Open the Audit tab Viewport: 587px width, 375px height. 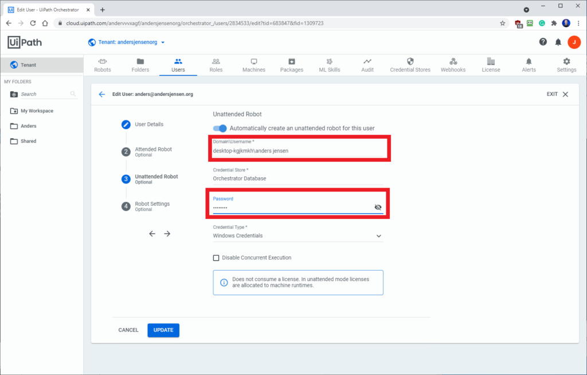tap(367, 65)
